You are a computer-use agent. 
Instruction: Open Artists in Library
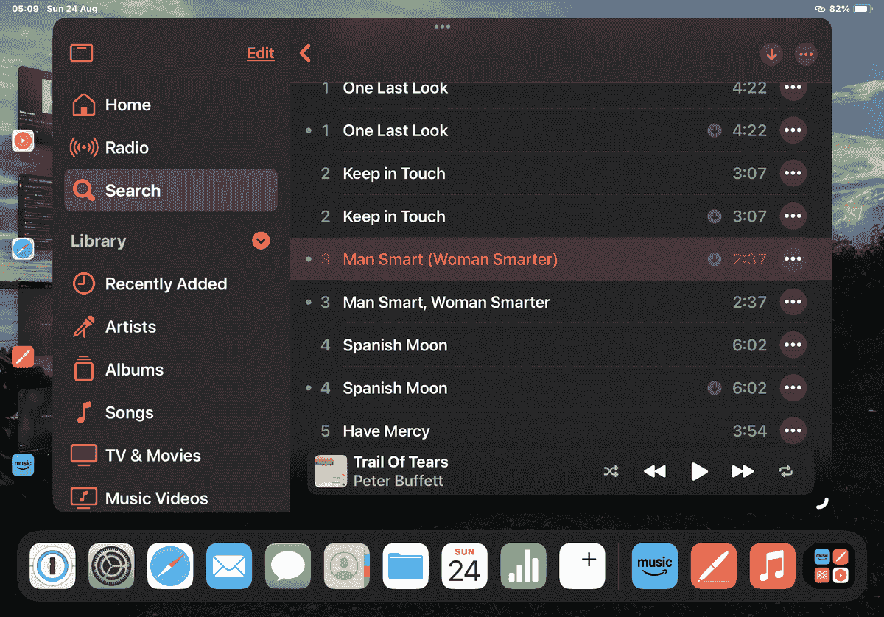[170, 327]
